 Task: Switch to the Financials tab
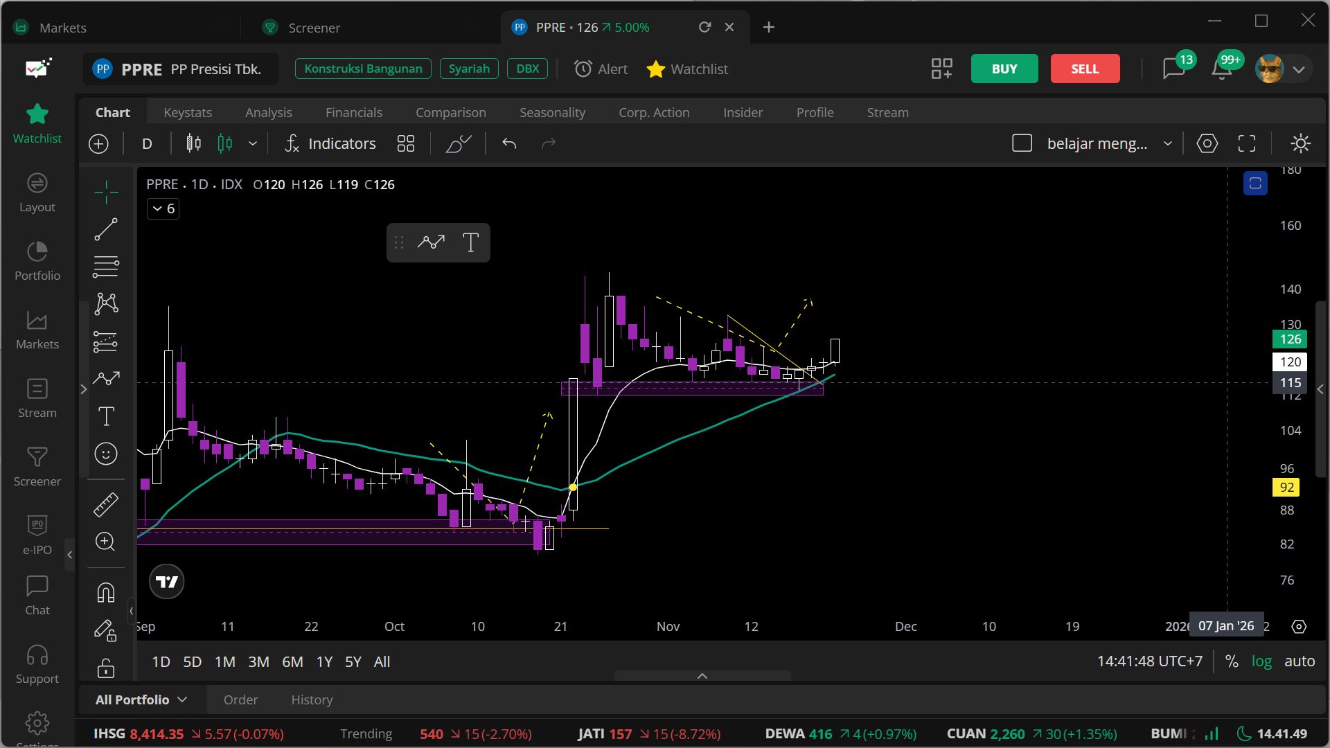[353, 112]
